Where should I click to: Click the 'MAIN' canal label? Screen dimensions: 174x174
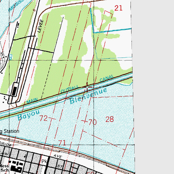point(32,101)
